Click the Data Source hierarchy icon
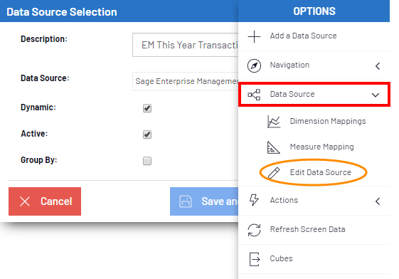Viewport: 399px width, 279px height. pos(254,95)
